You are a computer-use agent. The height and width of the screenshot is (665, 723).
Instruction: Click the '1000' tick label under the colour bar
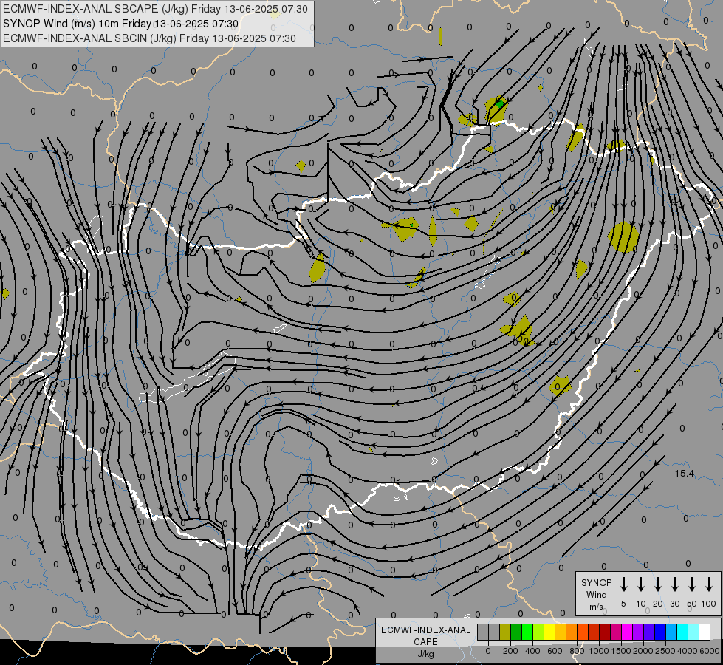(599, 651)
